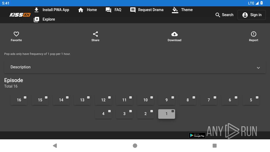
Task: Click the Favorite label
Action: 16,40
